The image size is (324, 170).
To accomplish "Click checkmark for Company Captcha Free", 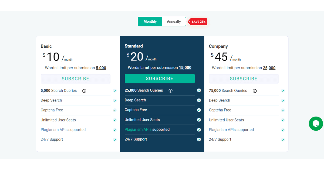I will pyautogui.click(x=283, y=110).
